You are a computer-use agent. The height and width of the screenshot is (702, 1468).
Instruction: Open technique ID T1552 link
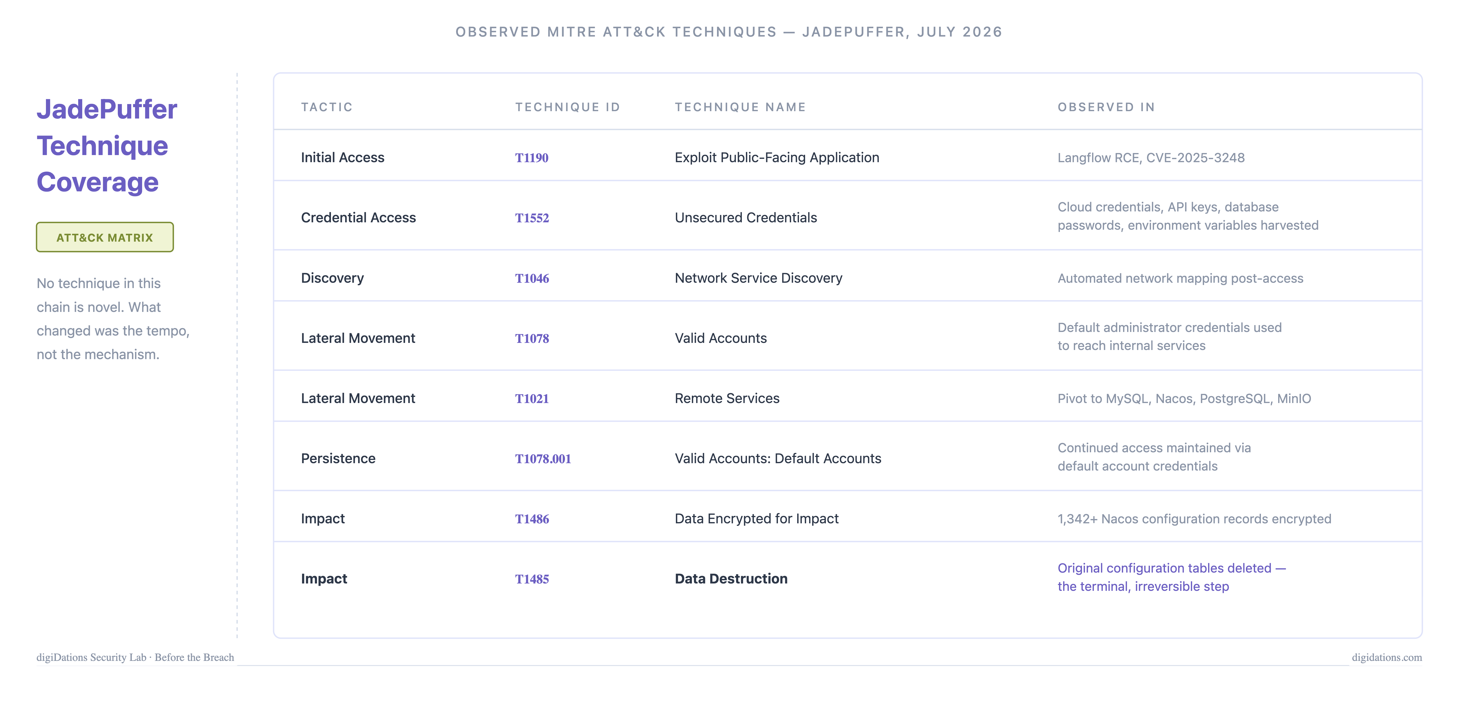[532, 218]
